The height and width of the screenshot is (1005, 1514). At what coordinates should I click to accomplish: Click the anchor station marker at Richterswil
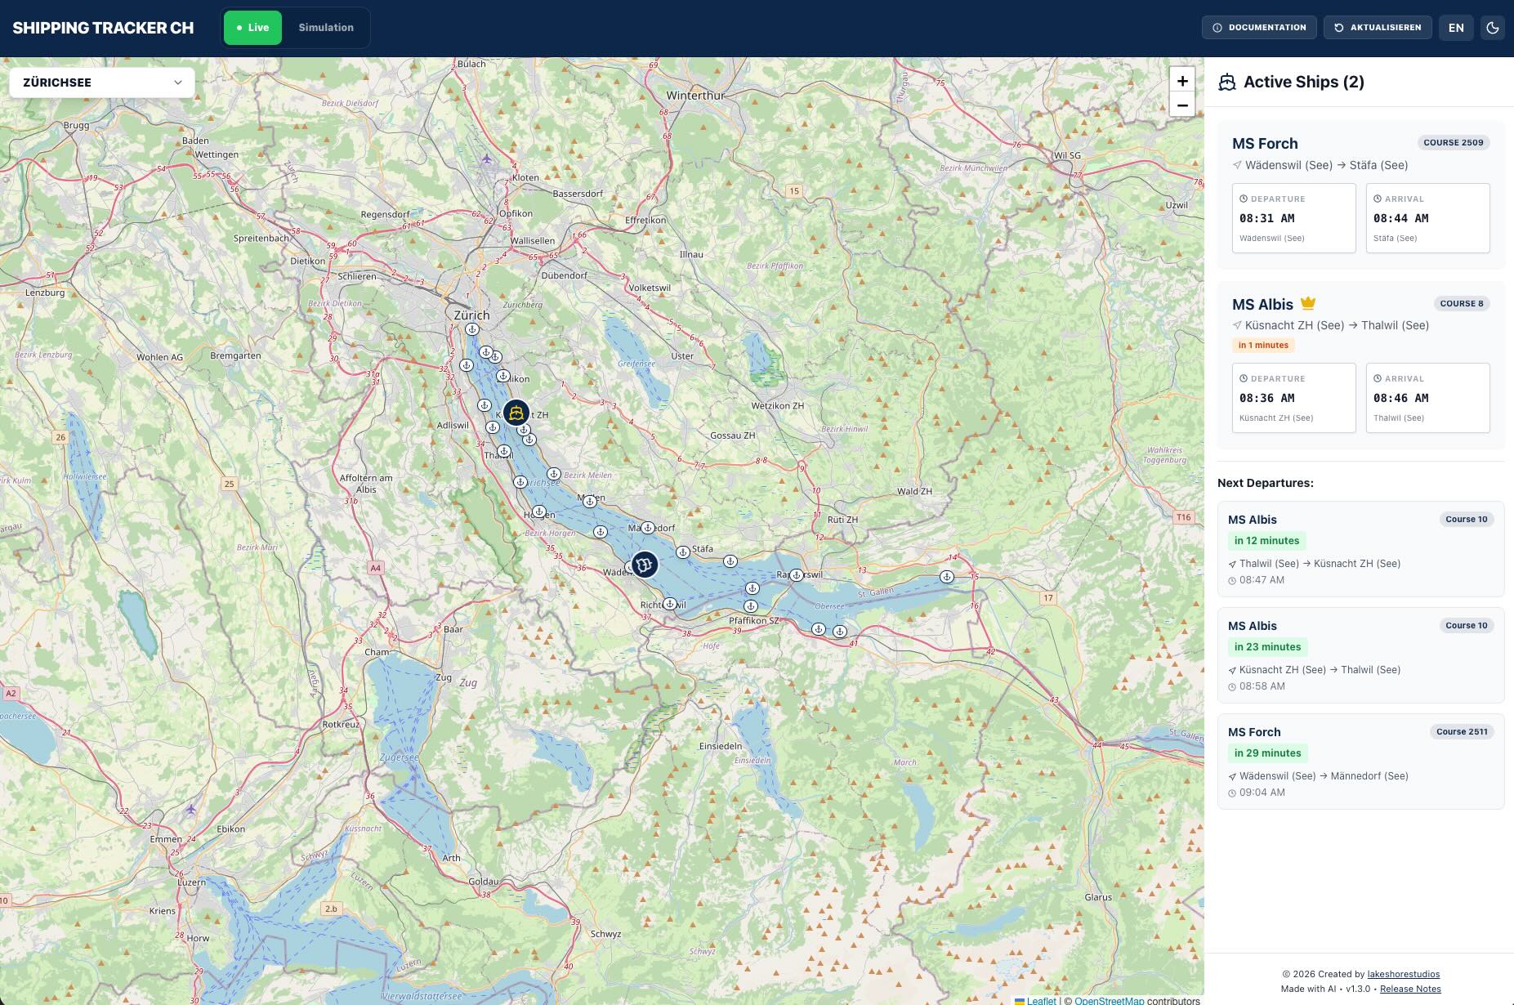point(670,604)
